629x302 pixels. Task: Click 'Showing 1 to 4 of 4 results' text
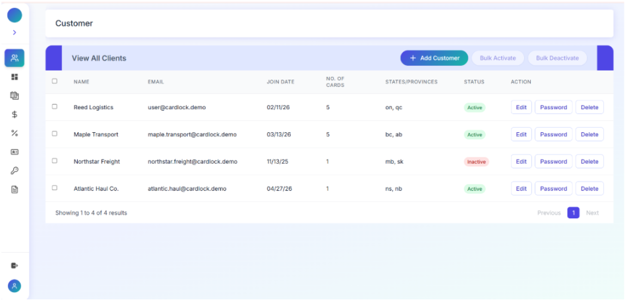pos(91,213)
